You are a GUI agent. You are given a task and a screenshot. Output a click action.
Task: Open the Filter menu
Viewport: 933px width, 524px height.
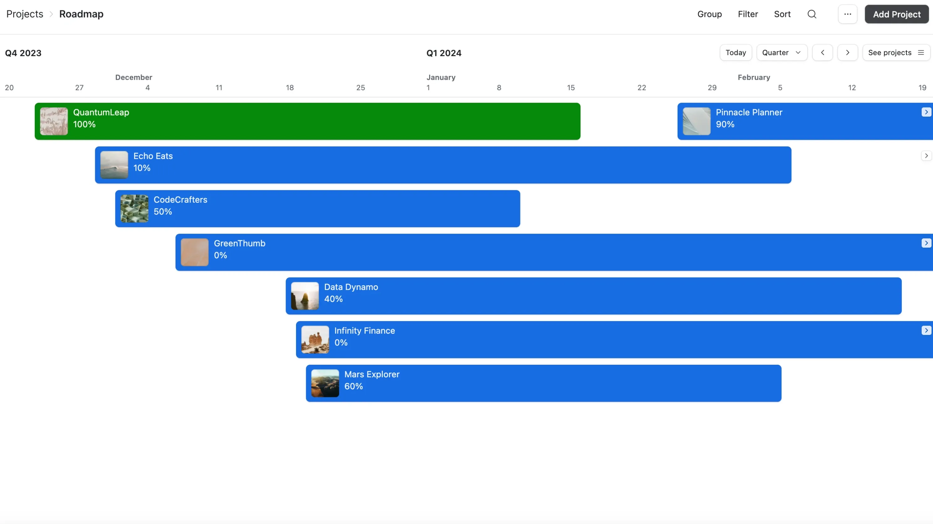click(748, 14)
